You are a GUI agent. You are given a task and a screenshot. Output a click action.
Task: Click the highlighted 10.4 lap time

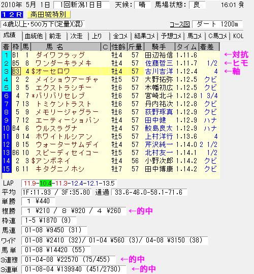click(46, 184)
